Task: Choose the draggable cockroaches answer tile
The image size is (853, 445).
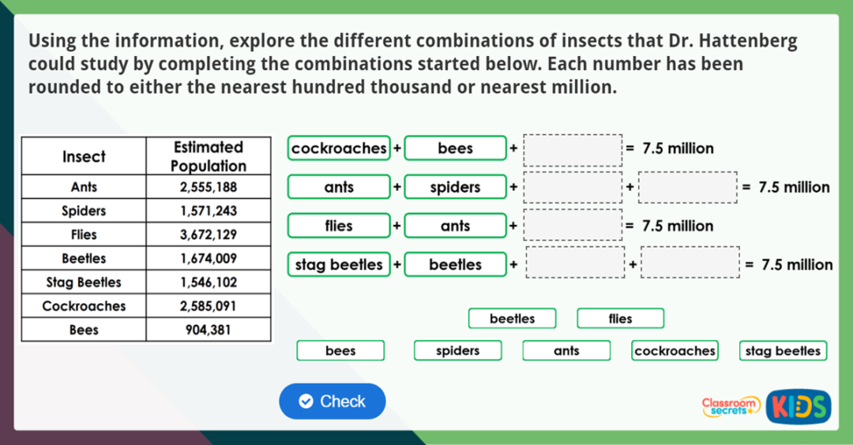Action: point(675,351)
